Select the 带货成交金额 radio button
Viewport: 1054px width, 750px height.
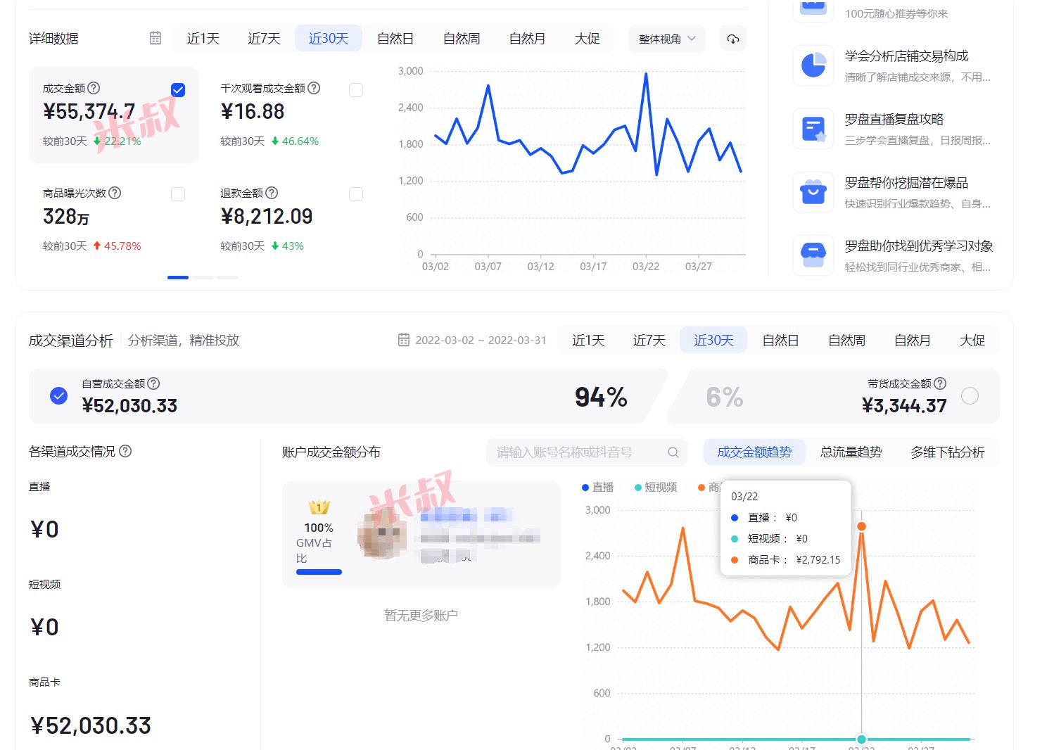[970, 396]
